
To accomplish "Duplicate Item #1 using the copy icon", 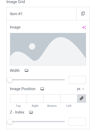I will tap(83, 14).
